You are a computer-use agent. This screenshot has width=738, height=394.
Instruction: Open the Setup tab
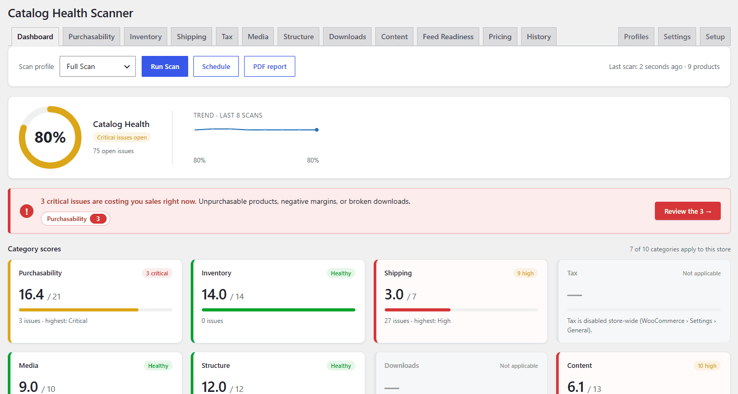[715, 37]
